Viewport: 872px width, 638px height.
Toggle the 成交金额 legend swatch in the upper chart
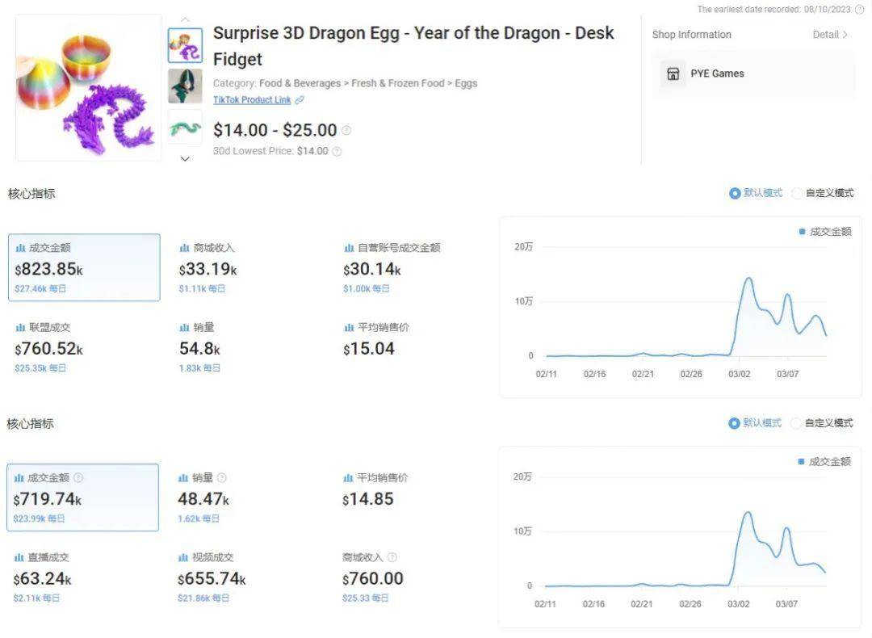point(802,232)
